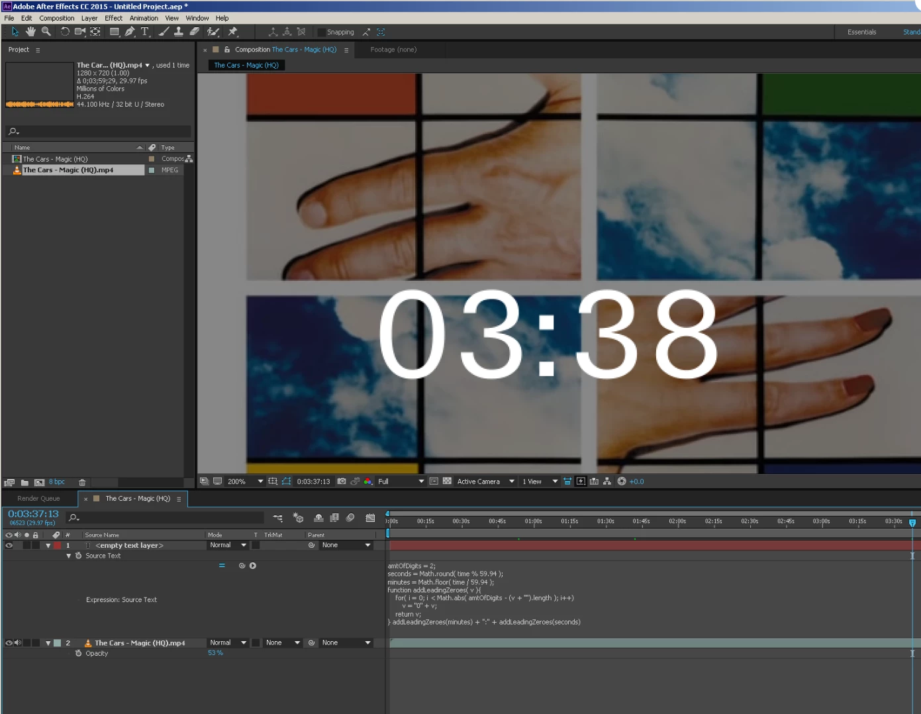921x714 pixels.
Task: Select the Clone Stamp tool
Action: pyautogui.click(x=179, y=32)
